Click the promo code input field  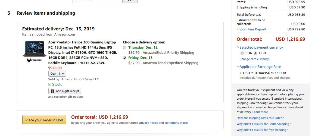96,1
